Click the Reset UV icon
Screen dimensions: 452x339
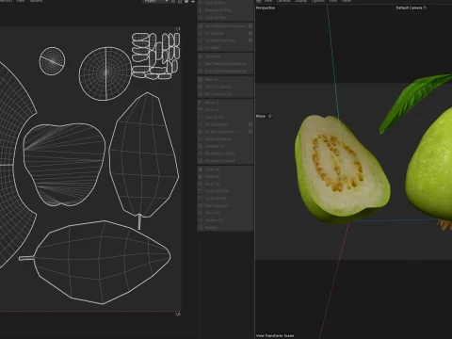coord(201,184)
